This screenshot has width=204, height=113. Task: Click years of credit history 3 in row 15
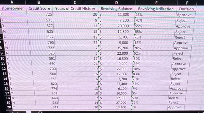pos(78,84)
